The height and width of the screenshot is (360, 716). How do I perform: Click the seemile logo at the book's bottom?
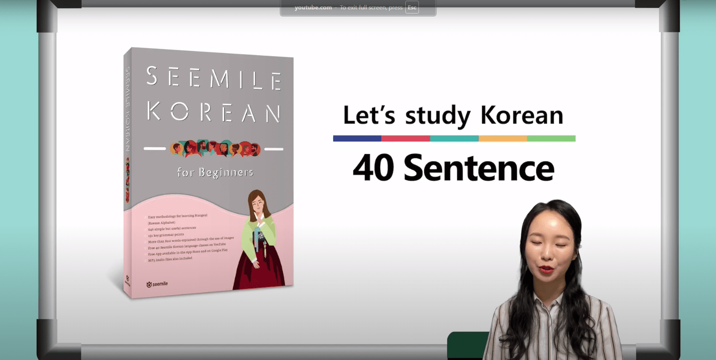click(x=157, y=284)
